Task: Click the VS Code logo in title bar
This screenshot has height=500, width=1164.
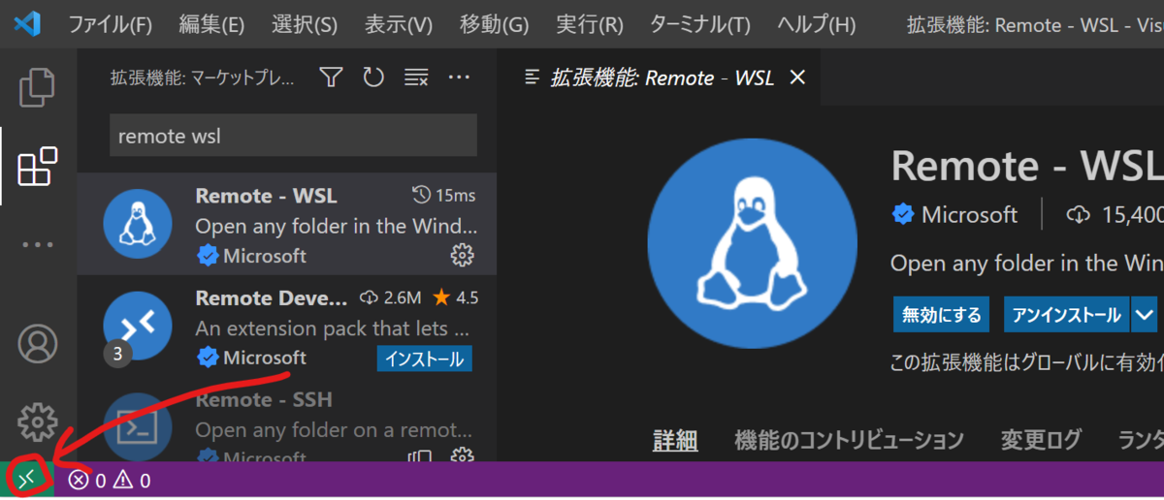Action: 28,24
